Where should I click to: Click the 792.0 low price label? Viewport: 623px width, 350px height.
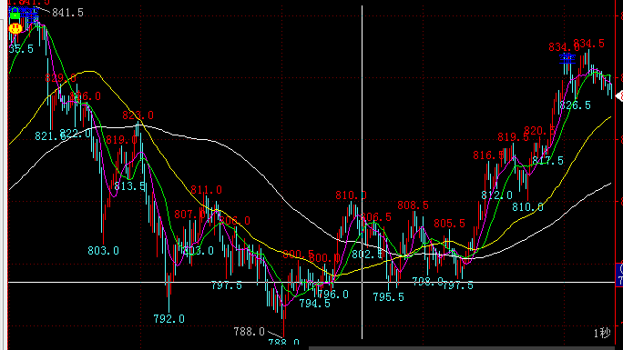(x=169, y=319)
